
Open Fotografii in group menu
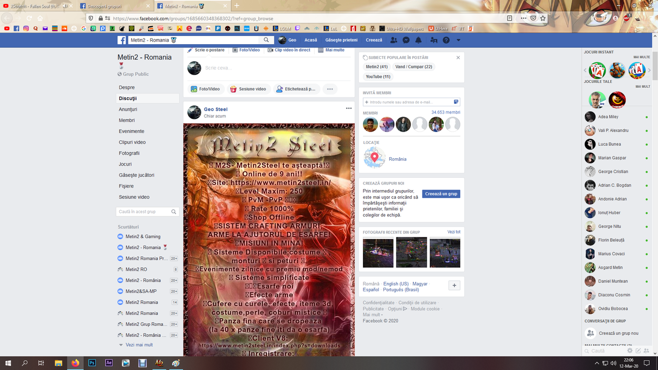click(129, 153)
